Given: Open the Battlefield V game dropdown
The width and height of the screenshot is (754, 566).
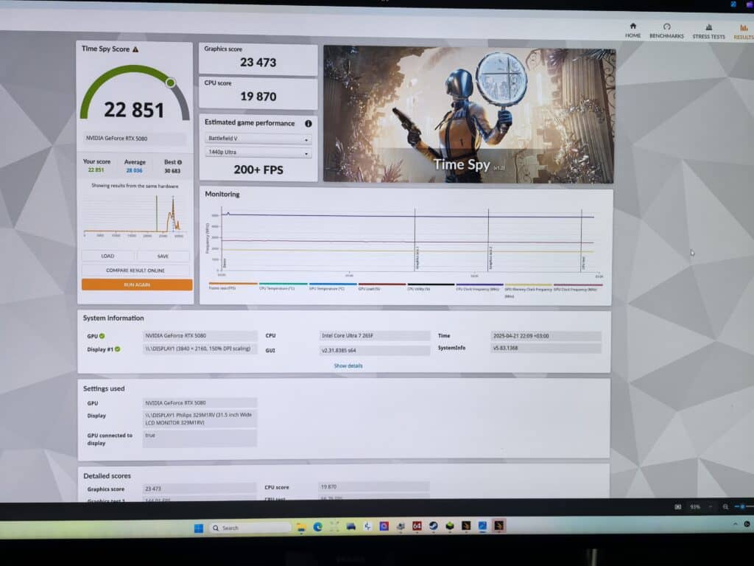Looking at the screenshot, I should 258,139.
